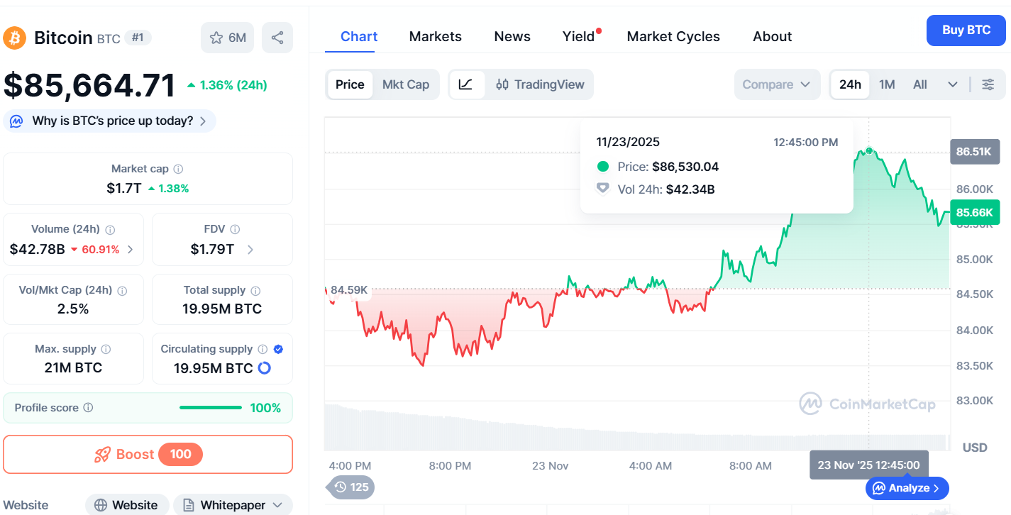Select 24h time range
Screen dimensions: 1011x515
pos(850,84)
